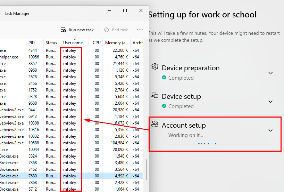Sort processes by the CPU column
Screen dimensions: 284x192
tap(97, 43)
